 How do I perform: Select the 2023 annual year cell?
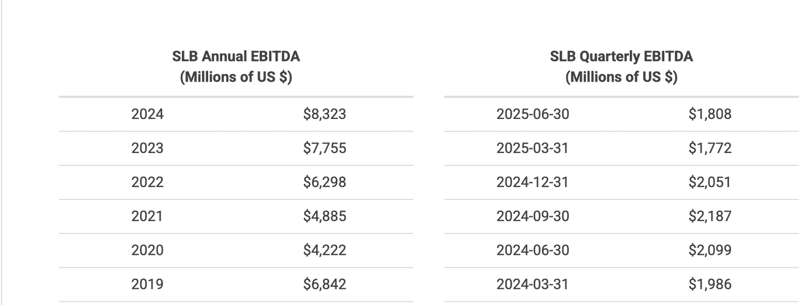pyautogui.click(x=148, y=148)
